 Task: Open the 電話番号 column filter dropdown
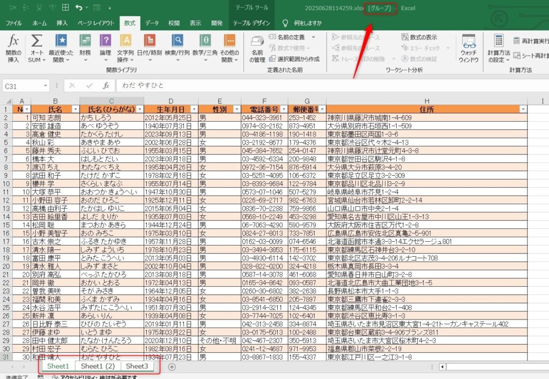[x=284, y=109]
